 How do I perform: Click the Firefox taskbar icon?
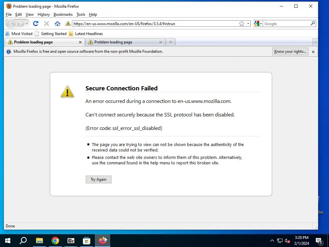click(102, 241)
